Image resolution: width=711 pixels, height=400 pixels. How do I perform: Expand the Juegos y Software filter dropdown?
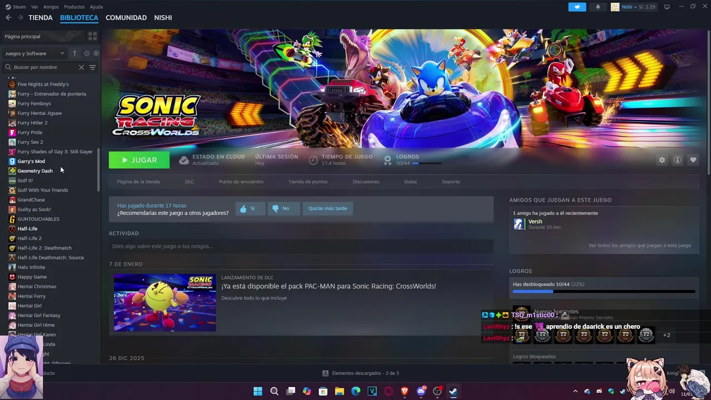34,53
